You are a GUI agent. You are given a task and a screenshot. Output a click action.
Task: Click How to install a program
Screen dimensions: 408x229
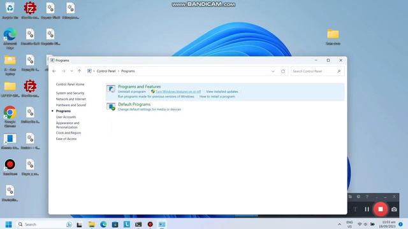pyautogui.click(x=217, y=97)
